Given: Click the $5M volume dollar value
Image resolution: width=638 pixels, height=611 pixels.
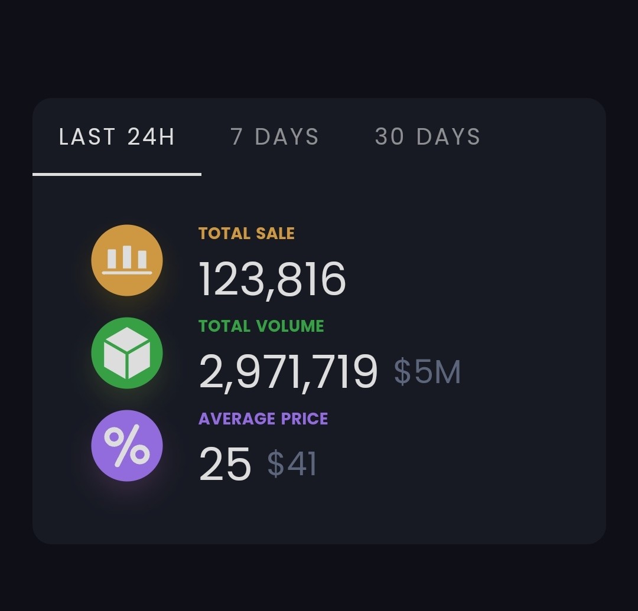Looking at the screenshot, I should [x=427, y=371].
